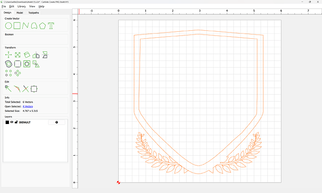The width and height of the screenshot is (322, 193).
Task: Switch to the Design tab
Action: pyautogui.click(x=7, y=13)
